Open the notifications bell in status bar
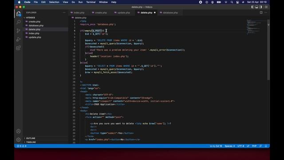The height and width of the screenshot is (160, 284). (x=266, y=146)
